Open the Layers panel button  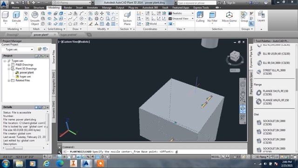(x=261, y=16)
